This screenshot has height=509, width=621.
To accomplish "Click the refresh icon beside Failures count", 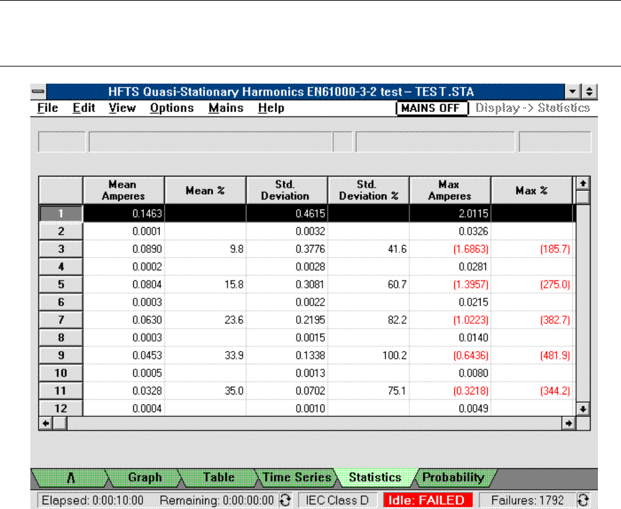I will click(x=582, y=500).
